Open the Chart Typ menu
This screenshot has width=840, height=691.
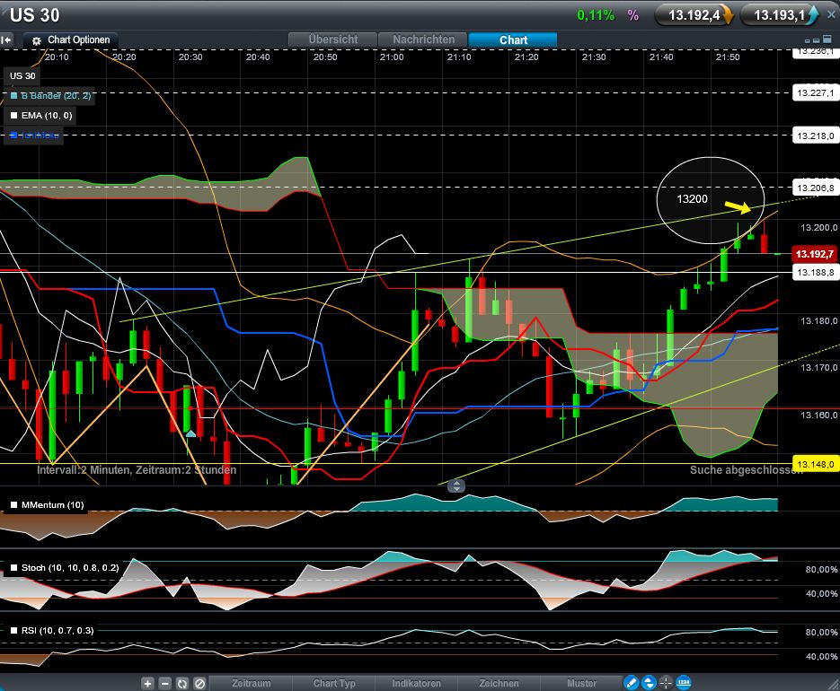point(334,683)
